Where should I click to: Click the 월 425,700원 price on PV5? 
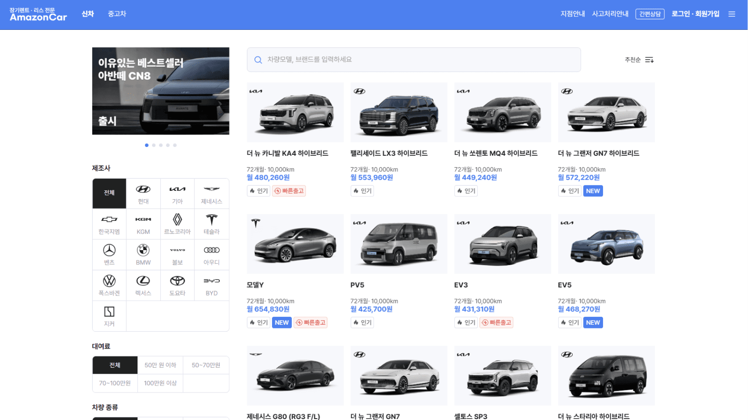(x=372, y=309)
